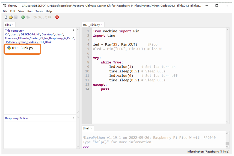Image resolution: width=234 pixels, height=156 pixels.
Task: Open the Thonny app icon in title bar
Action: click(x=5, y=6)
